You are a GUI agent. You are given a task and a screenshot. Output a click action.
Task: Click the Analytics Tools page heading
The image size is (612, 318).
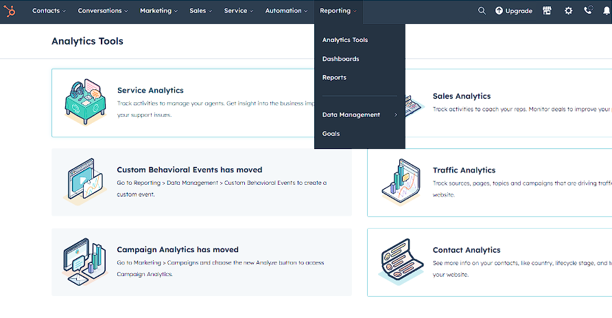[x=87, y=41]
